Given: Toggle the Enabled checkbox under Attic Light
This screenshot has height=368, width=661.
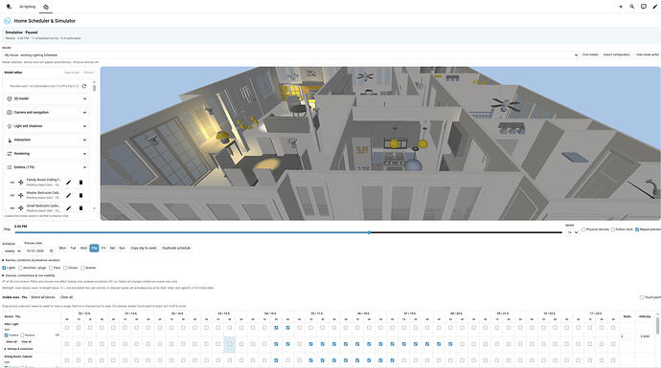Looking at the screenshot, I should (x=7, y=336).
